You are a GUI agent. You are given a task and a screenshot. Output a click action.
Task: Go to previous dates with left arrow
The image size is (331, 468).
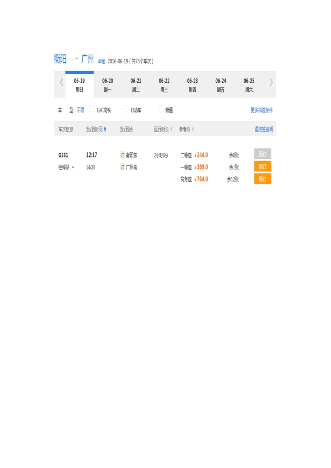coord(61,83)
